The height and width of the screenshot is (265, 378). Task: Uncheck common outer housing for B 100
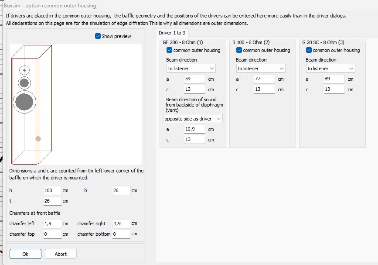tap(239, 50)
